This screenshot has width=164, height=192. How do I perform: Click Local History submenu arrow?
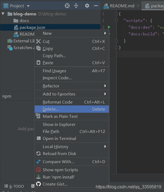coord(105,146)
